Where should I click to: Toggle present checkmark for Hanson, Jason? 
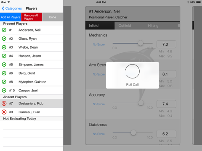[4, 56]
